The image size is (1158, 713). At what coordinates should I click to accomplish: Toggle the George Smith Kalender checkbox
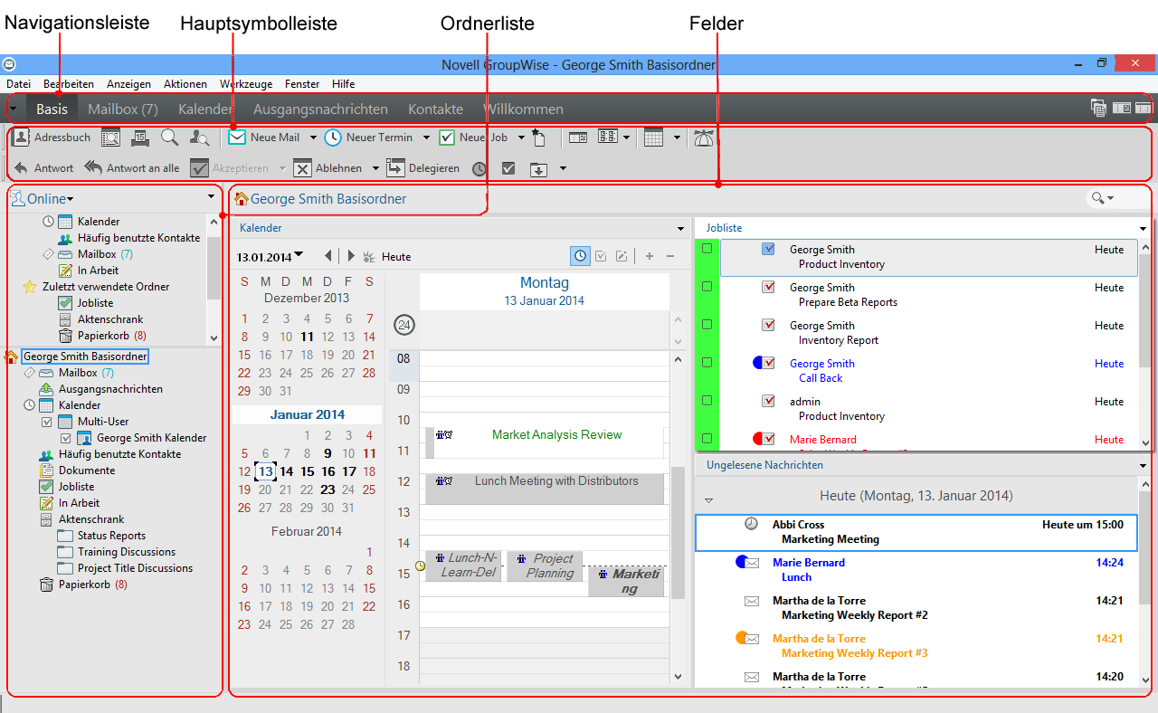[x=65, y=438]
